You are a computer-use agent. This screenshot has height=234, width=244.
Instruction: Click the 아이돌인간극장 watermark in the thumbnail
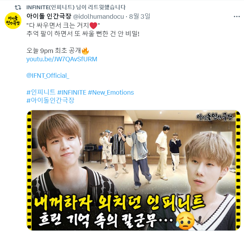[x=214, y=117]
